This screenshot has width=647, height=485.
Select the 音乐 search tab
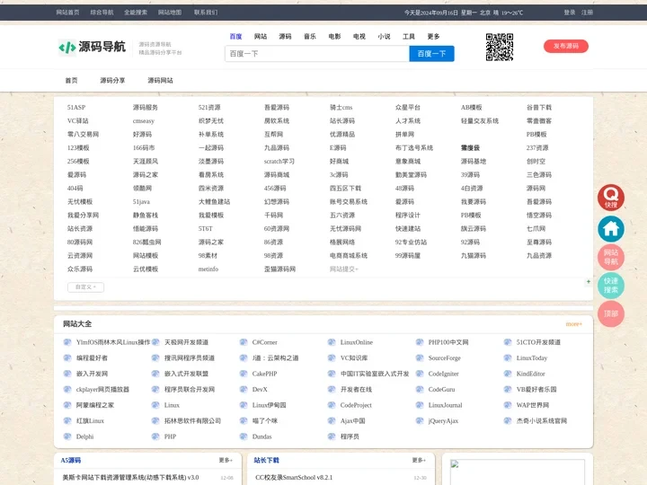click(310, 36)
